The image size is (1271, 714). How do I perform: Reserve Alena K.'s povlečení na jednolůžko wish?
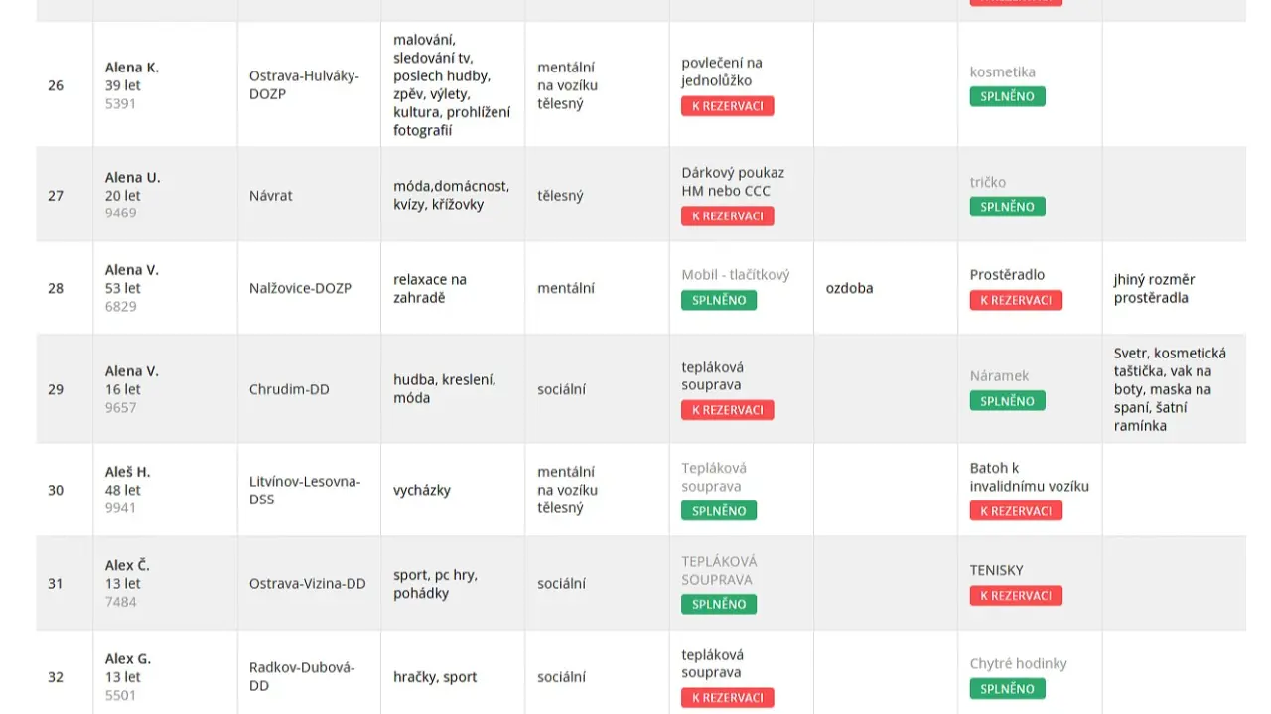click(x=727, y=106)
